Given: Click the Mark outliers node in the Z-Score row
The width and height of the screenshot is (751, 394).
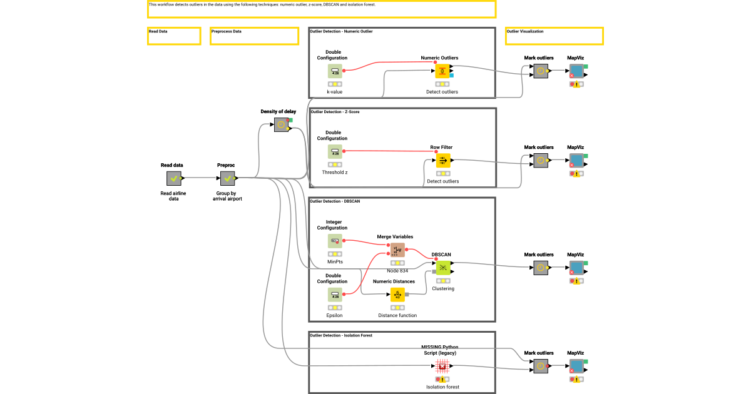Looking at the screenshot, I should [539, 161].
